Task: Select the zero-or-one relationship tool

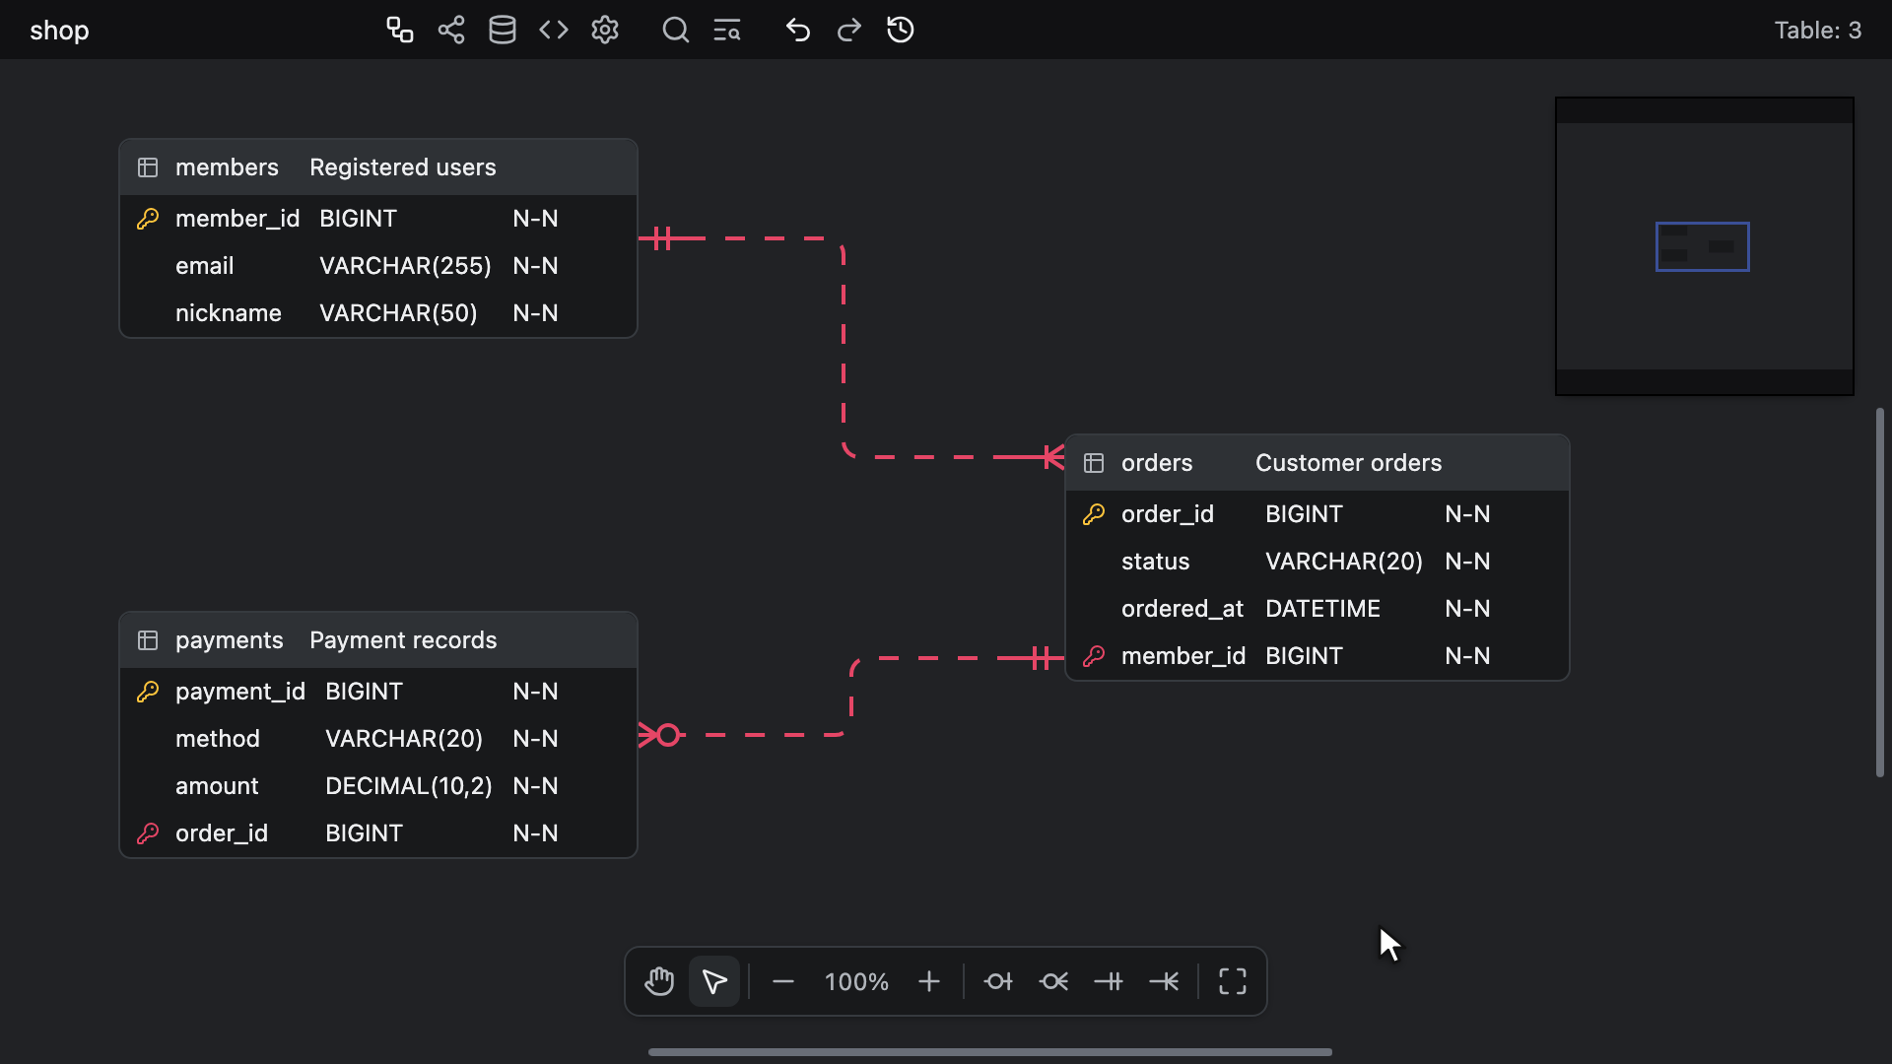Action: (998, 981)
